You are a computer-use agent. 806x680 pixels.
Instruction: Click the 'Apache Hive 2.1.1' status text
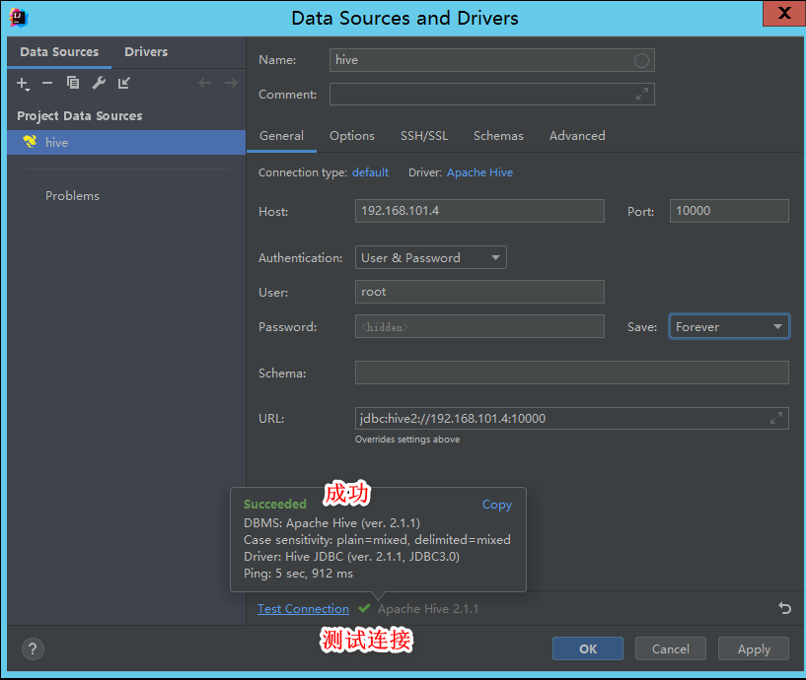(x=428, y=609)
